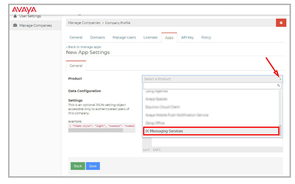Click Company Profile breadcrumb
The width and height of the screenshot is (295, 184).
pyautogui.click(x=118, y=23)
